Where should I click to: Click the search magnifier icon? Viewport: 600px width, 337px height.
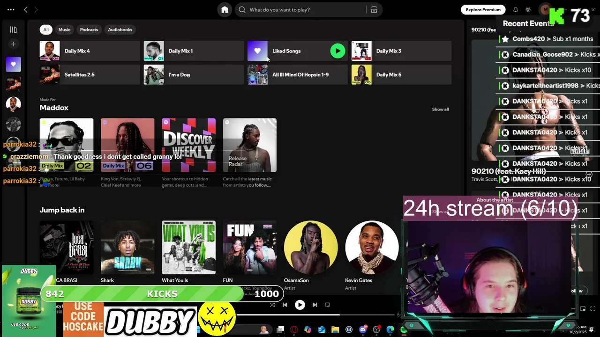[242, 9]
